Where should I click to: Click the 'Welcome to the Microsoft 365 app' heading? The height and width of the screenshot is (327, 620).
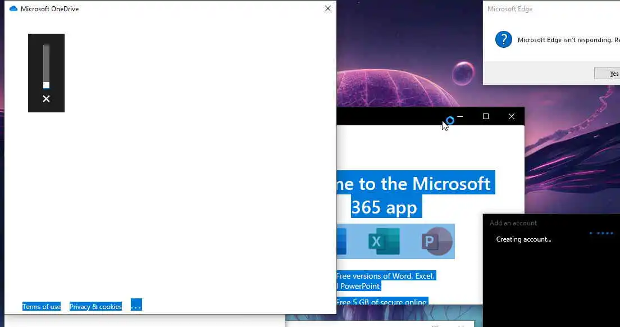(416, 196)
